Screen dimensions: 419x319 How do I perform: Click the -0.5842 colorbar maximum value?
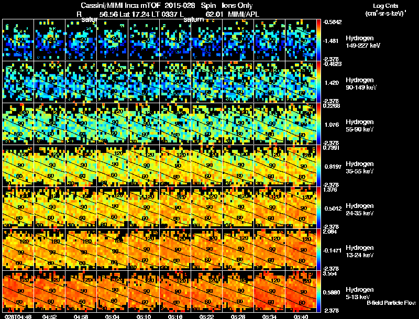click(x=332, y=22)
